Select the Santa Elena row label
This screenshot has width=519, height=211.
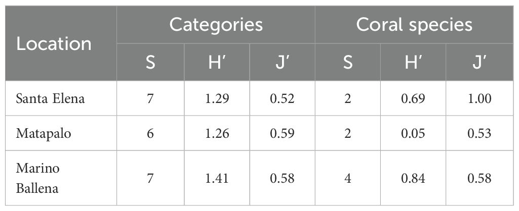click(51, 98)
